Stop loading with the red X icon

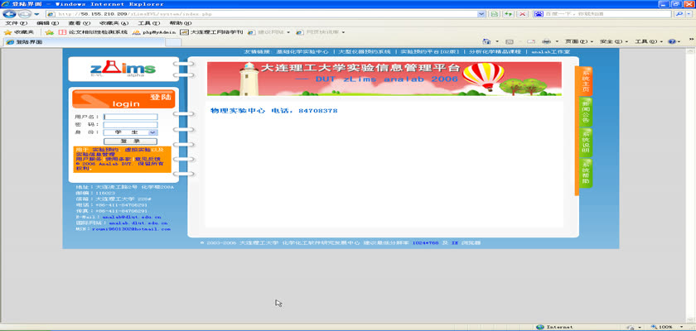(523, 14)
